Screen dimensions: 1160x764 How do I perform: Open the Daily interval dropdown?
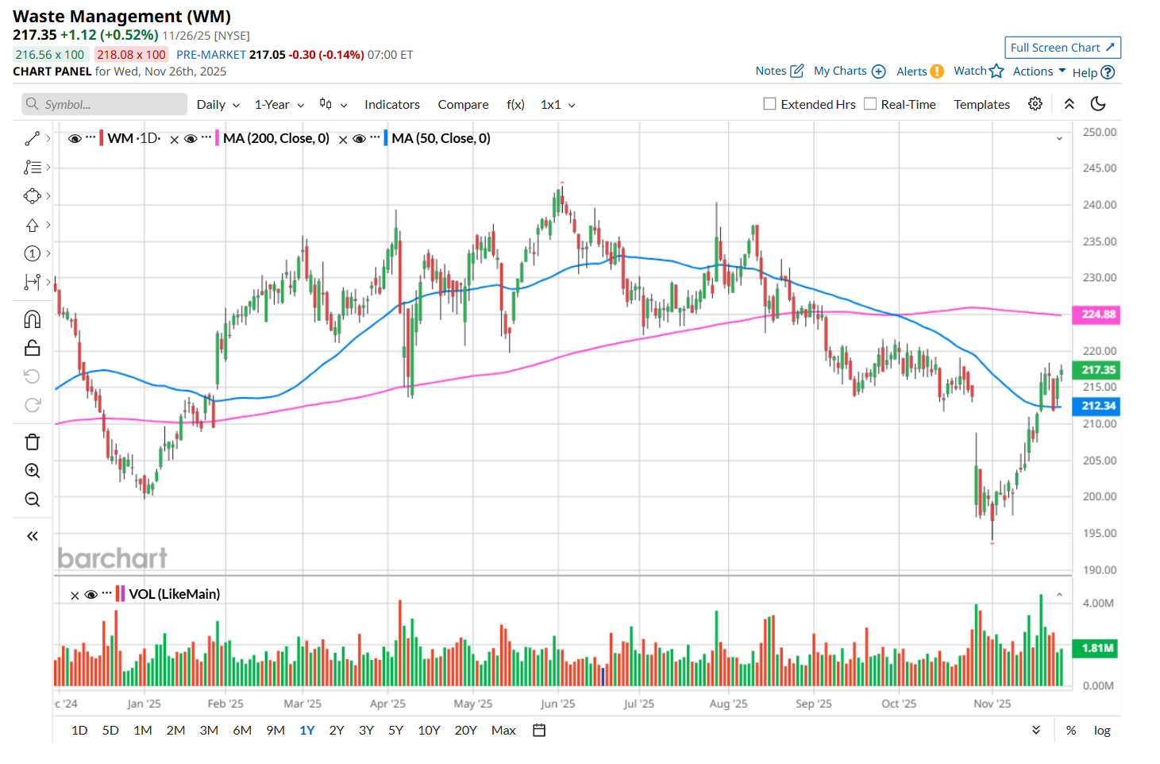click(x=218, y=105)
